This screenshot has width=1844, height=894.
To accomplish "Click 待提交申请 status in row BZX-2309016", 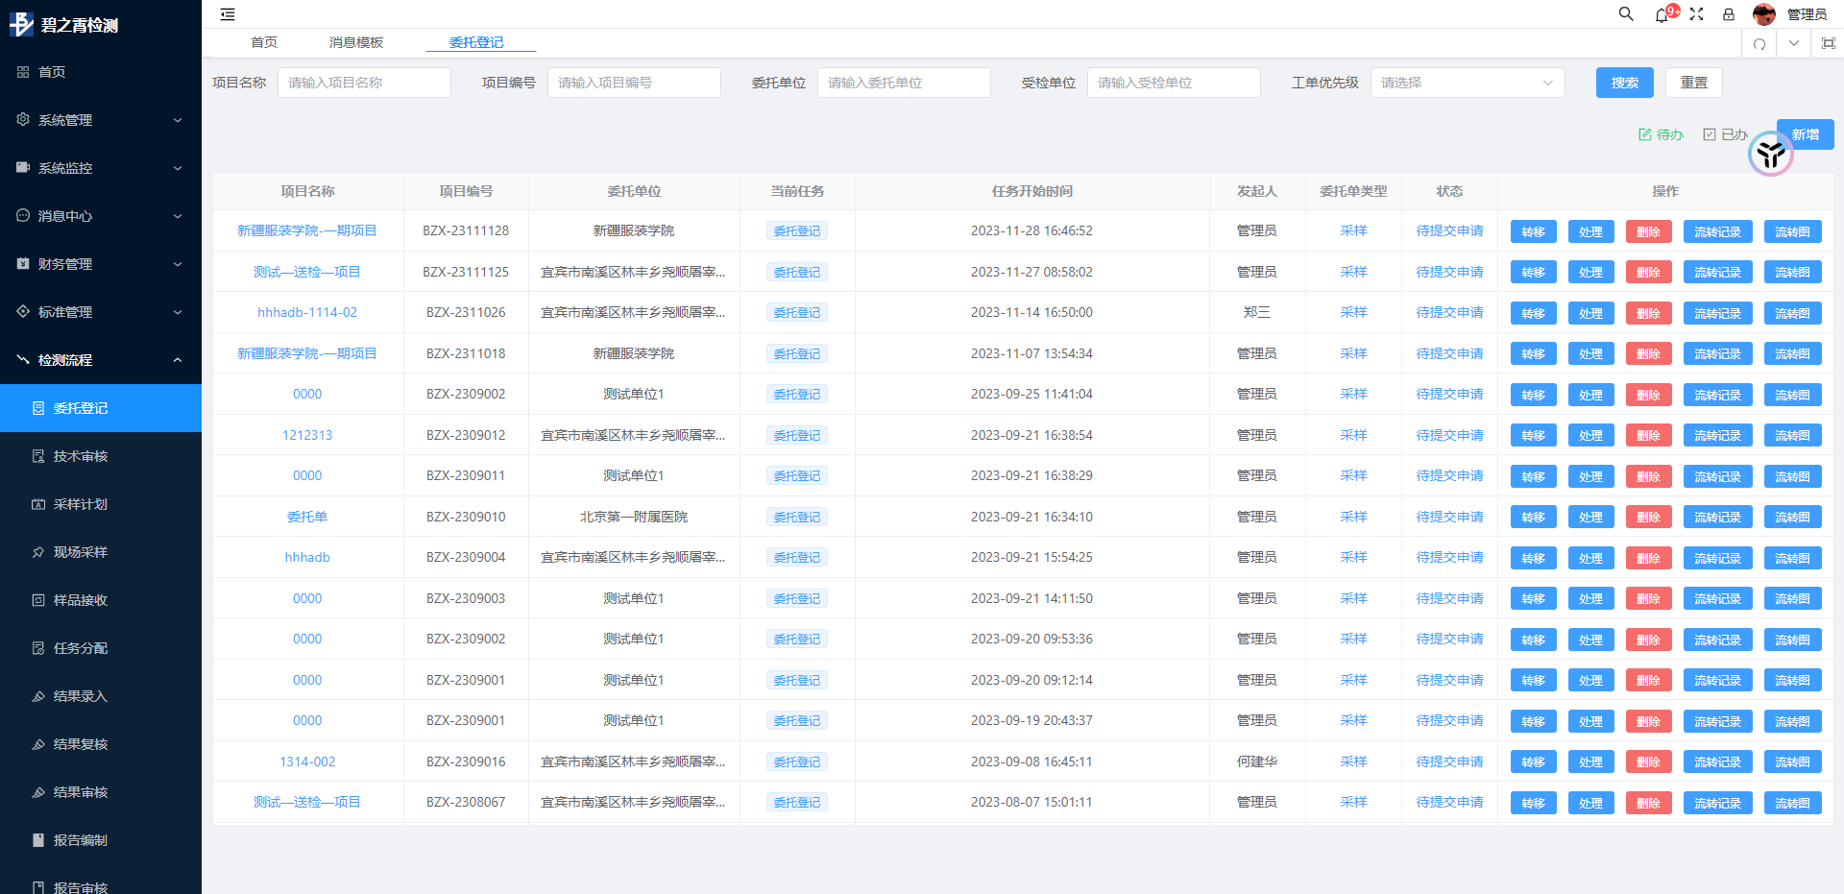I will (1449, 761).
